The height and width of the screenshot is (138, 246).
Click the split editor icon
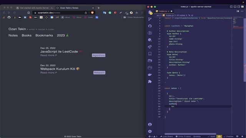pos(238,11)
